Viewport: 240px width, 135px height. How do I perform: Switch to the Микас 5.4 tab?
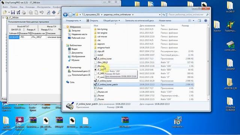point(51,27)
